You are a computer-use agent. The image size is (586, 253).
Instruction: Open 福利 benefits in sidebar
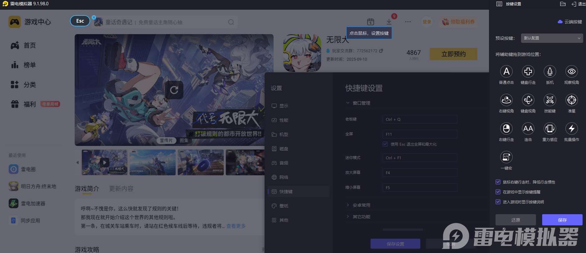(24, 104)
